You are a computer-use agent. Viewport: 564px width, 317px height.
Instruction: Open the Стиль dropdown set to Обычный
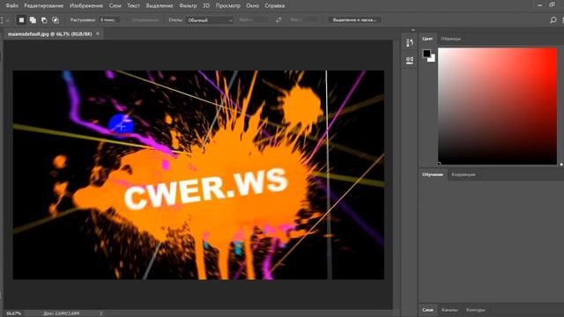click(210, 20)
